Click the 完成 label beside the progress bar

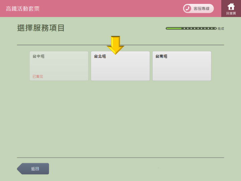point(221,29)
